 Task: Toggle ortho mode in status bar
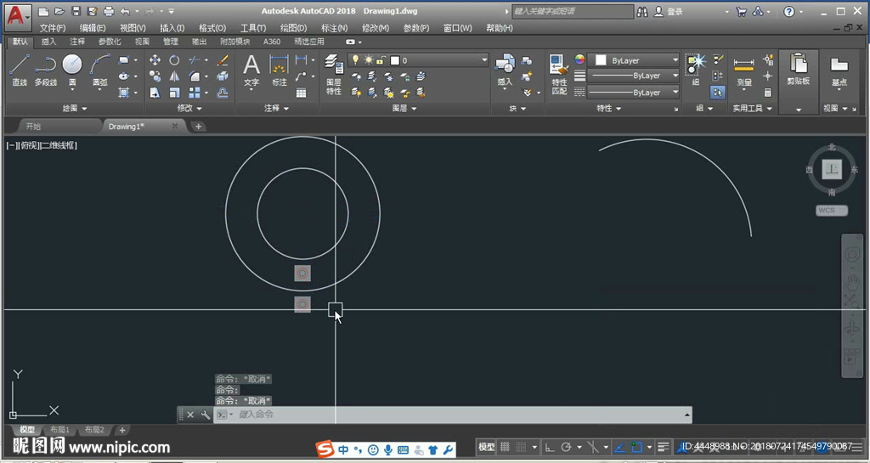pyautogui.click(x=550, y=447)
